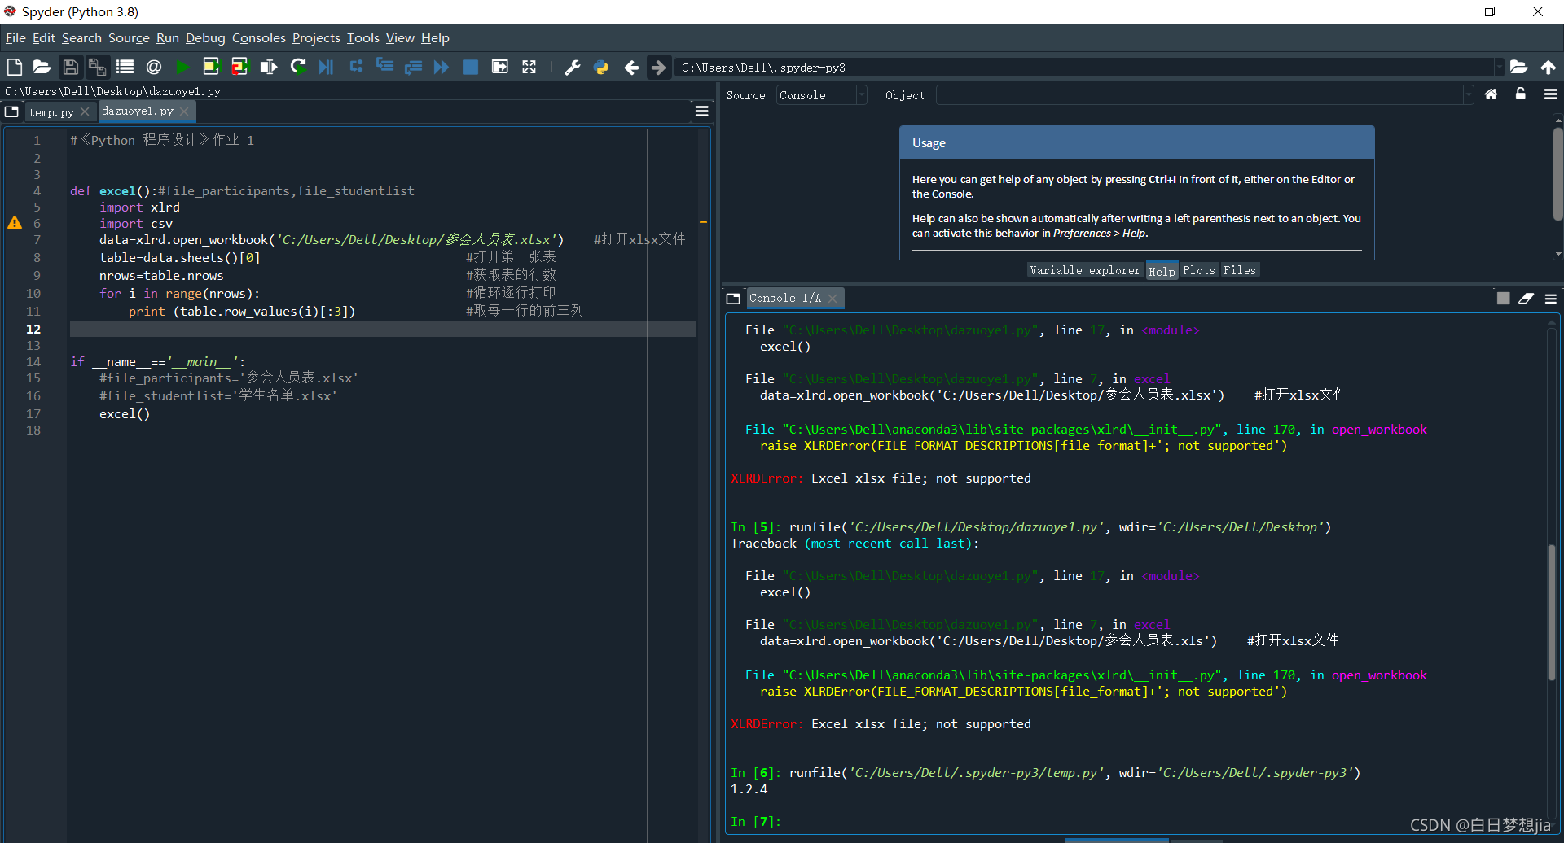Toggle Help pane lock

[1520, 94]
